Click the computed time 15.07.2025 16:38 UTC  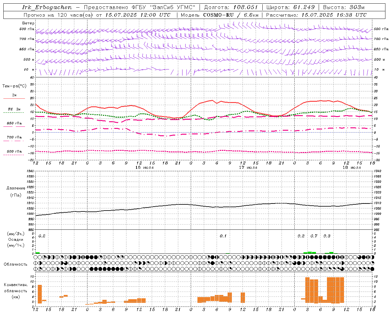click(334, 15)
